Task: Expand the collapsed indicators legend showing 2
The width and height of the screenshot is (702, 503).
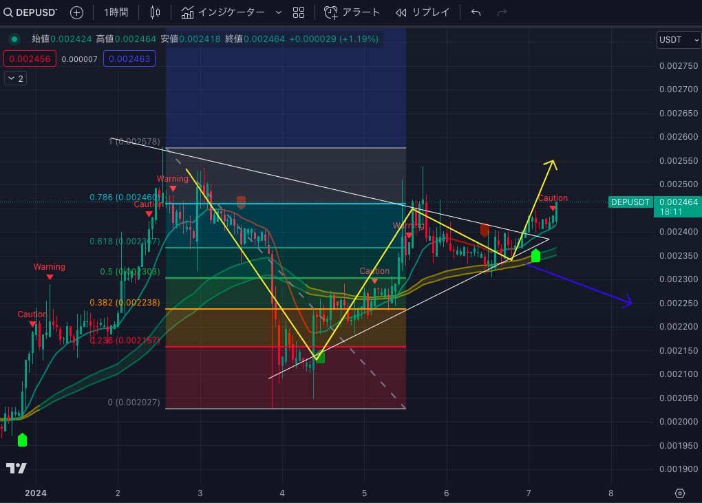Action: pos(16,78)
